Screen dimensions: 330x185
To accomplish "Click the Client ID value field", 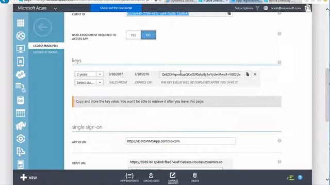I will point(176,14).
